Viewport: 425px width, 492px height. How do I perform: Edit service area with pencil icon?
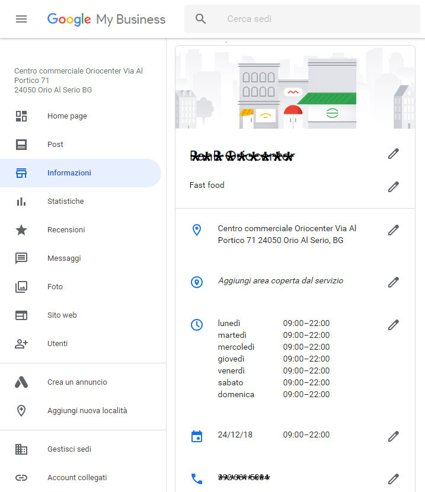coord(394,282)
